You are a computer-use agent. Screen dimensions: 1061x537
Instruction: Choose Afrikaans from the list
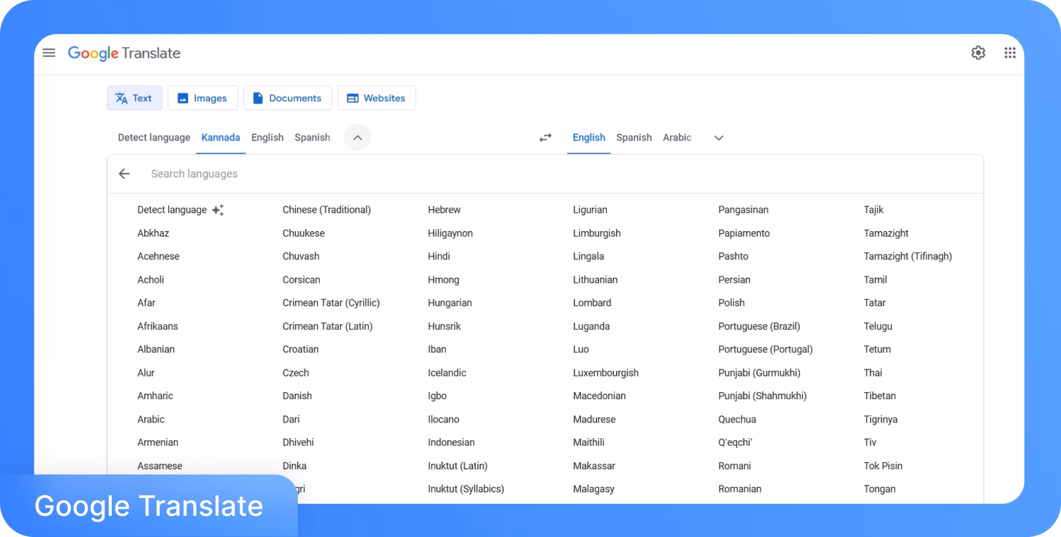158,326
